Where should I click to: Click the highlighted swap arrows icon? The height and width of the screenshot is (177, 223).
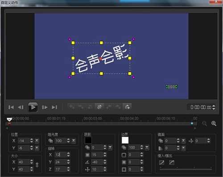(99, 107)
